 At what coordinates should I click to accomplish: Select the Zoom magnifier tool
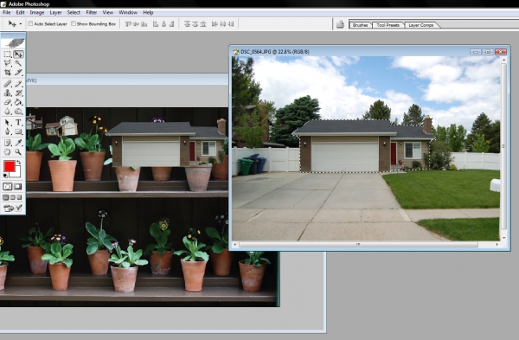[x=18, y=151]
